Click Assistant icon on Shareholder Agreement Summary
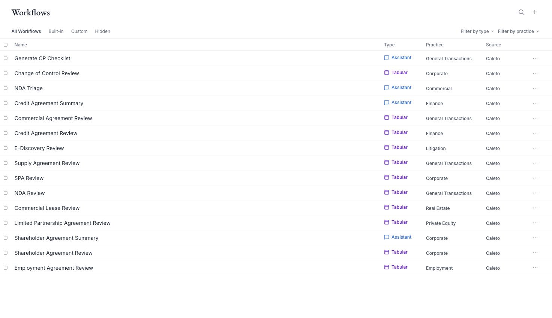 pos(387,237)
